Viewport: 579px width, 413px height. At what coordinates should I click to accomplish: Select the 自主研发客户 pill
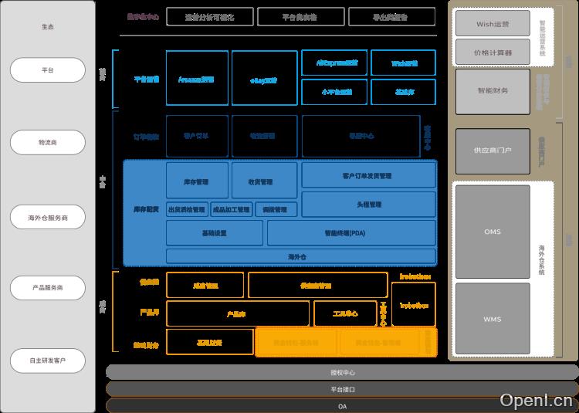point(47,361)
